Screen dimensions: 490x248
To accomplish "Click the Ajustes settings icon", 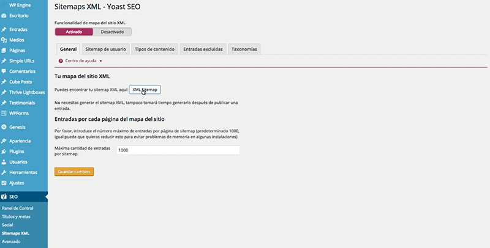I will pos(4,183).
